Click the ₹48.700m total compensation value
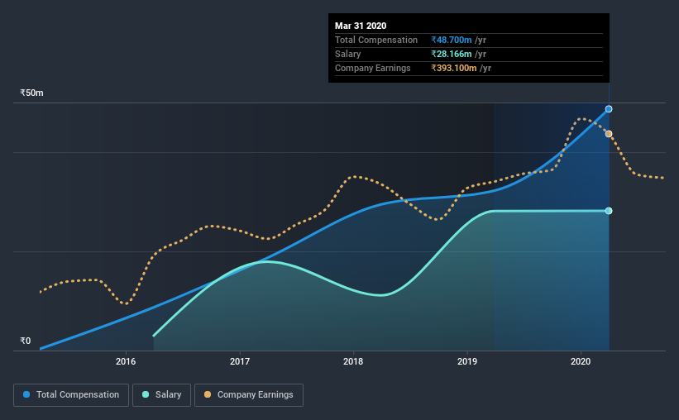This screenshot has height=420, width=679. 452,40
